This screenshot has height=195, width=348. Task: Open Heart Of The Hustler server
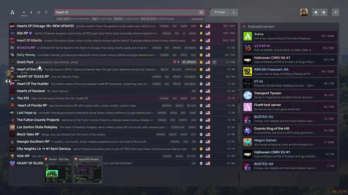click(124, 84)
